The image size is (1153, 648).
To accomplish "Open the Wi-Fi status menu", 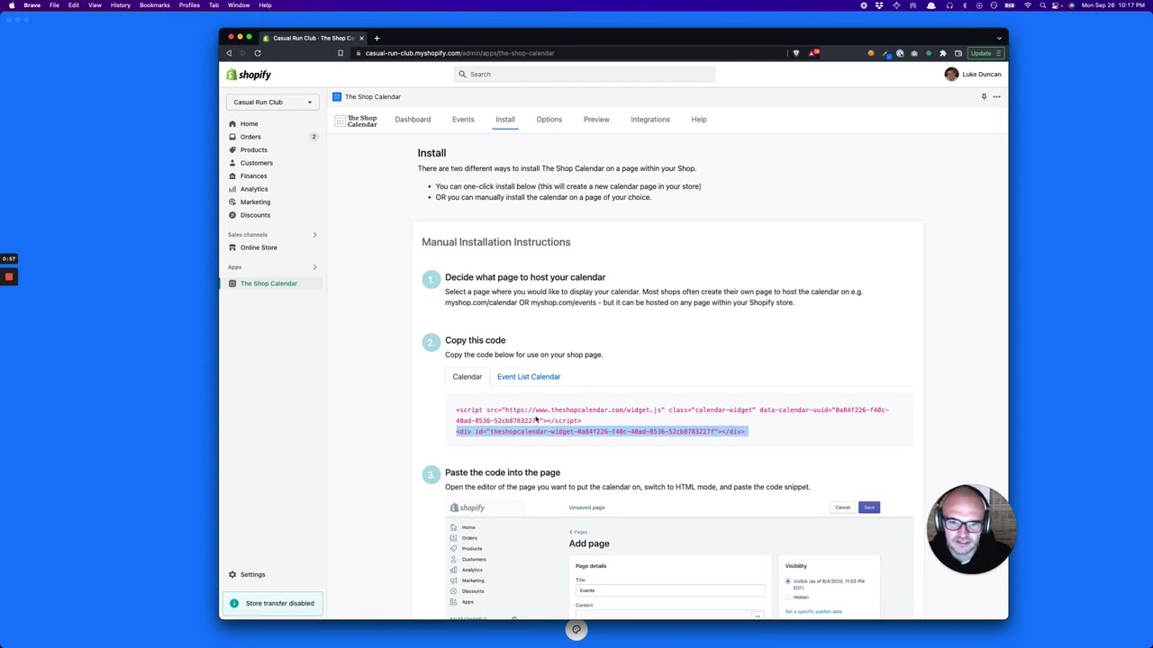I will [1028, 5].
